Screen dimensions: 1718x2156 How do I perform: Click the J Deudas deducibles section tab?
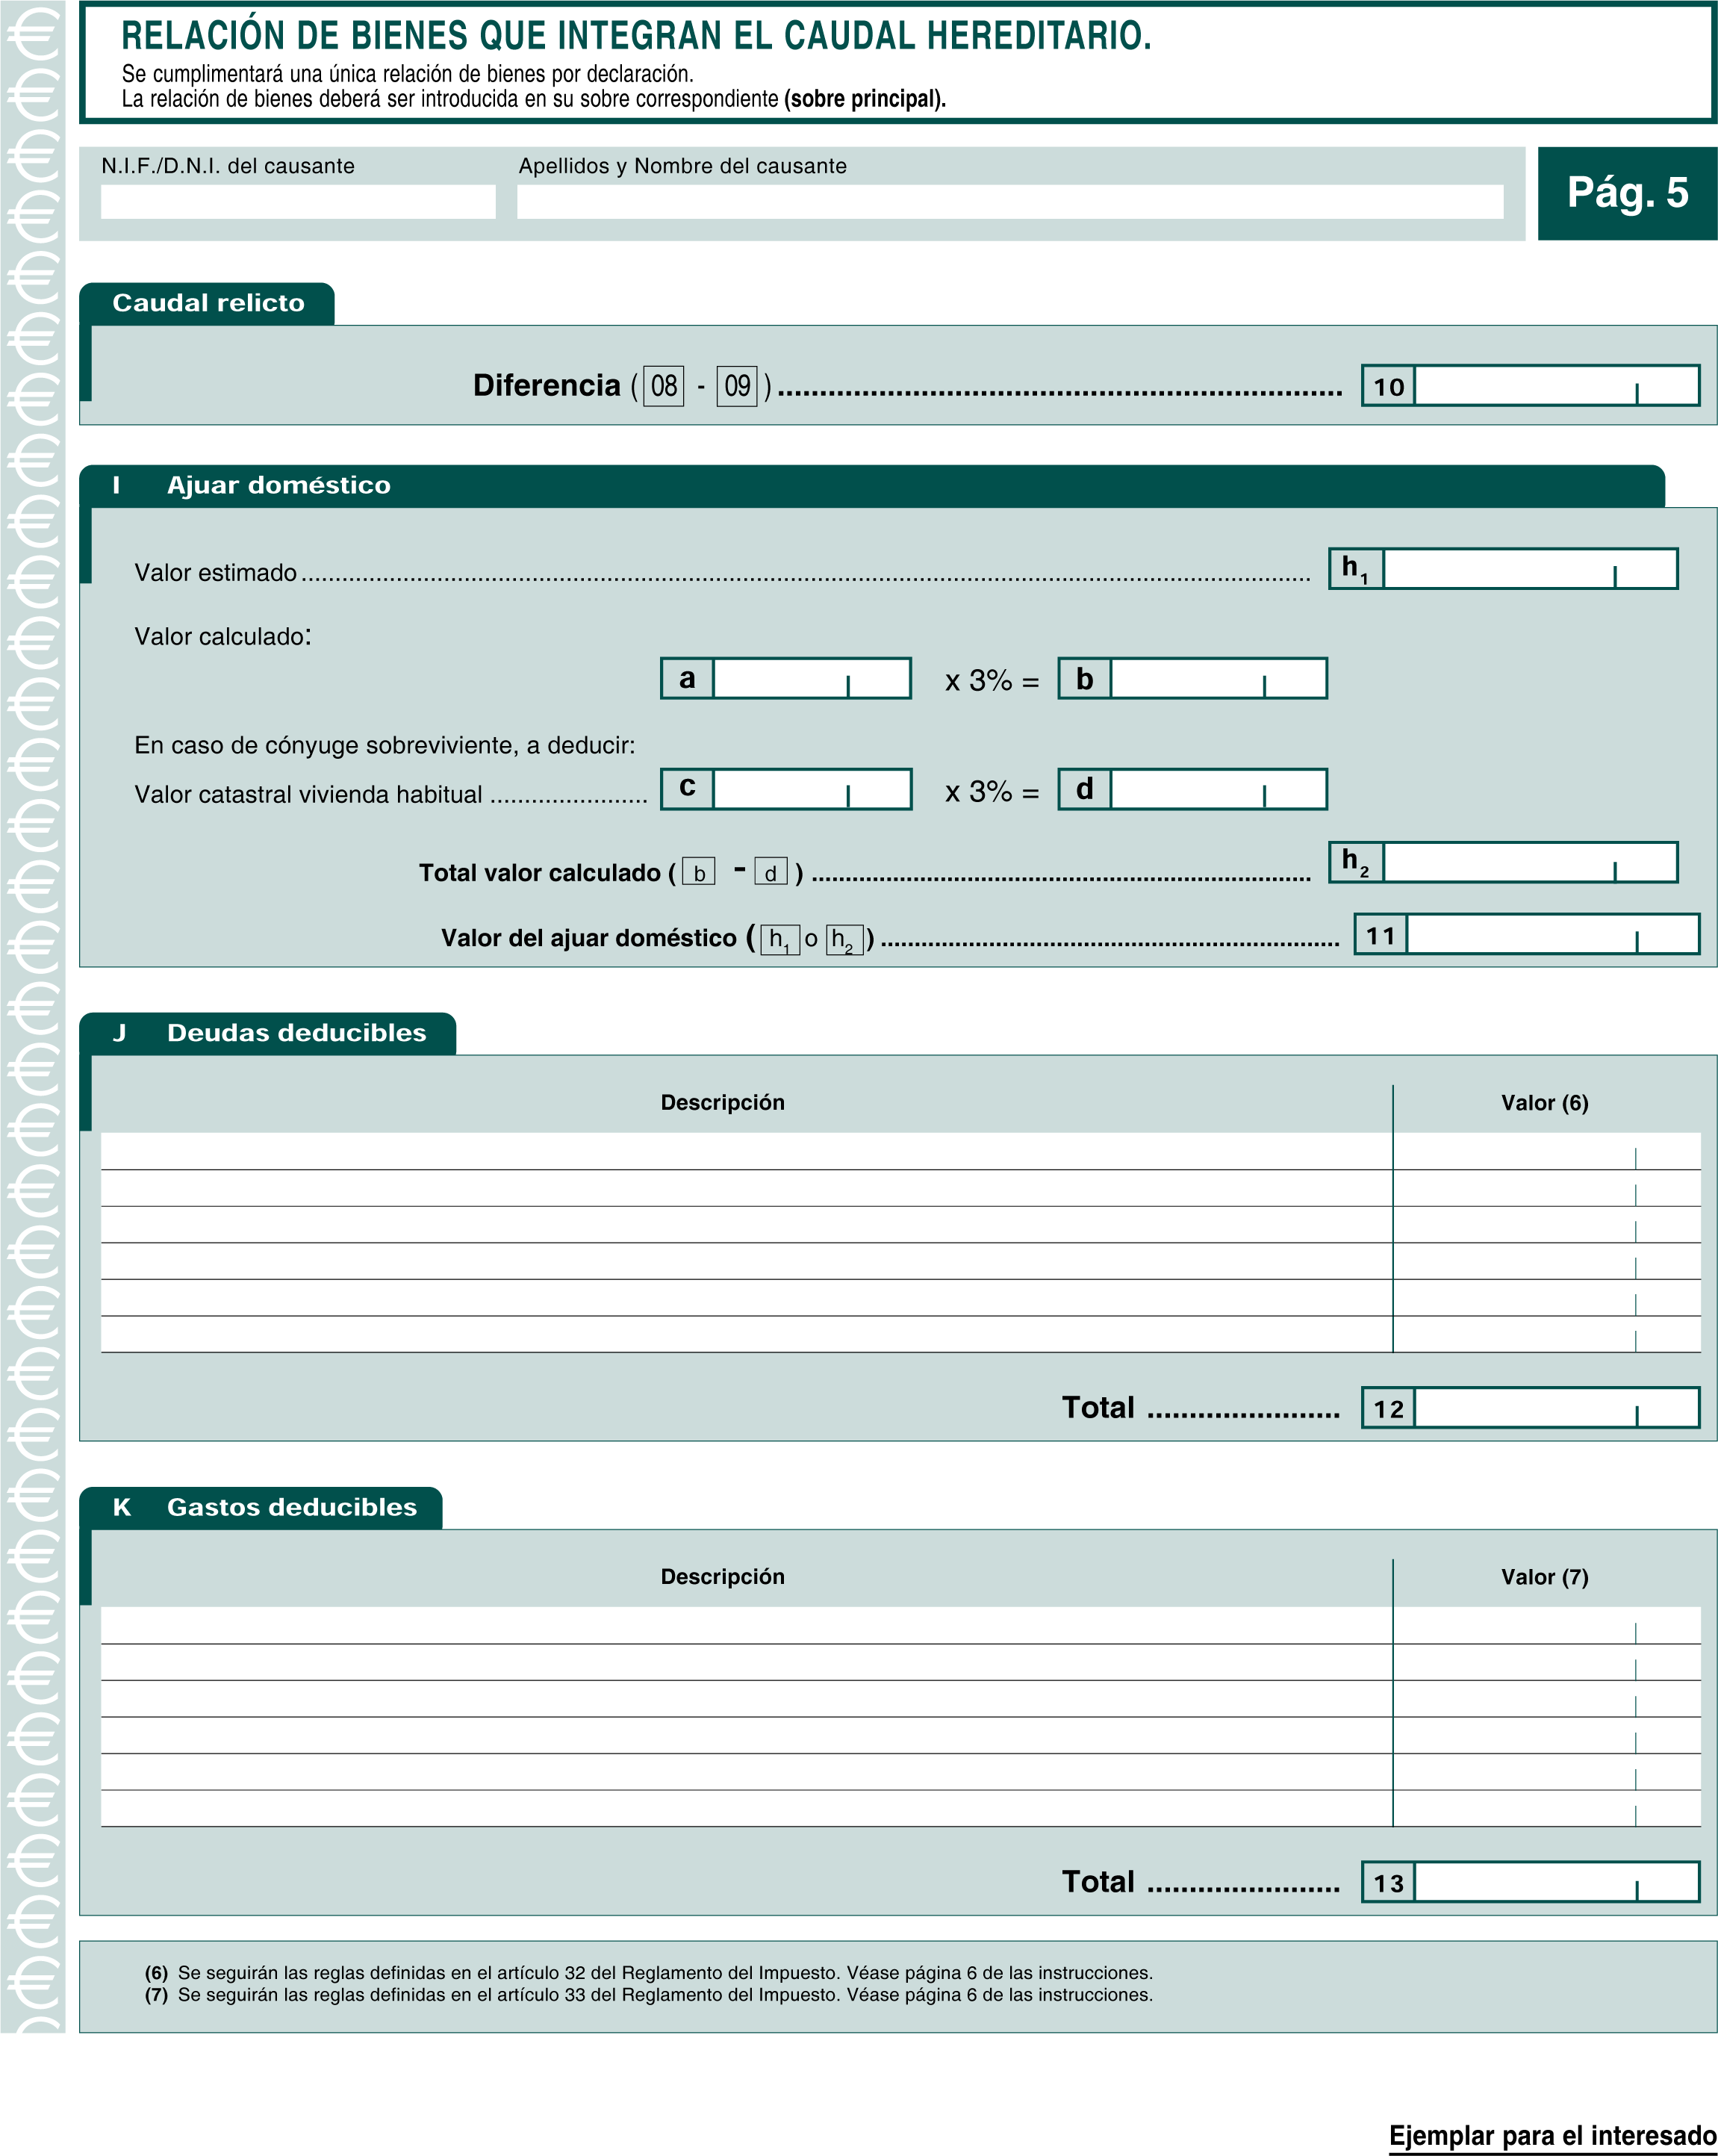(268, 1033)
